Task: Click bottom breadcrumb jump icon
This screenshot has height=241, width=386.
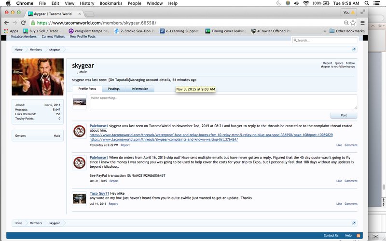Action: coord(354,223)
